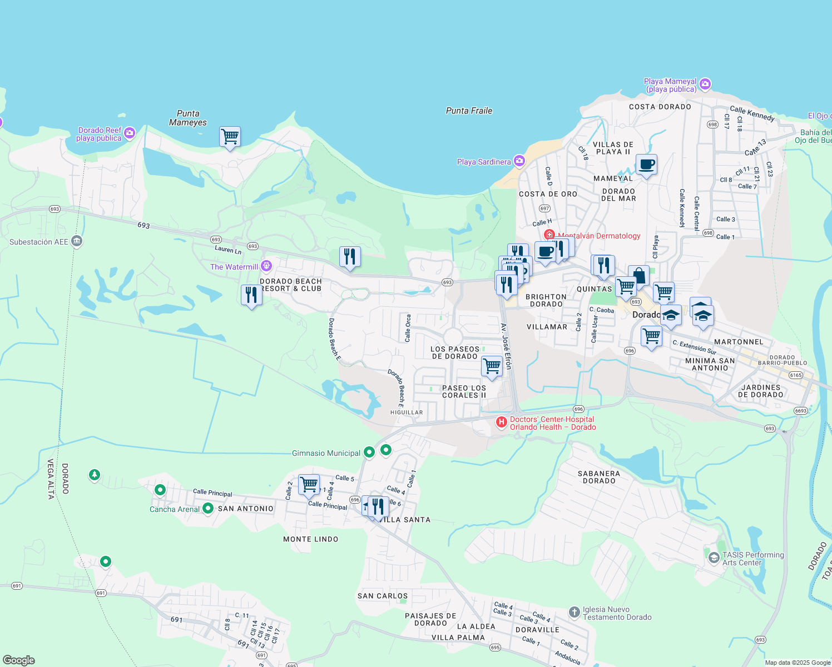Select the restaurant marker in Villa Santa

tap(378, 507)
